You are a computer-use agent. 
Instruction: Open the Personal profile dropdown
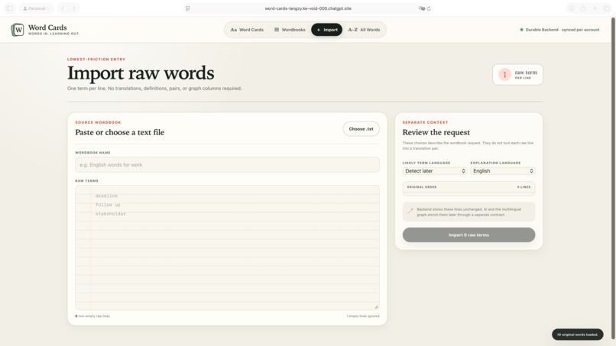pos(36,8)
